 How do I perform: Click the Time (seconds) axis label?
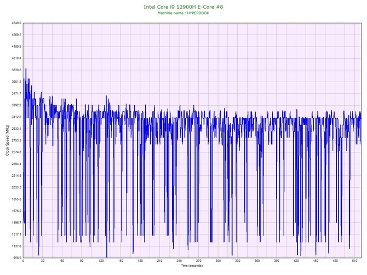[x=192, y=266]
